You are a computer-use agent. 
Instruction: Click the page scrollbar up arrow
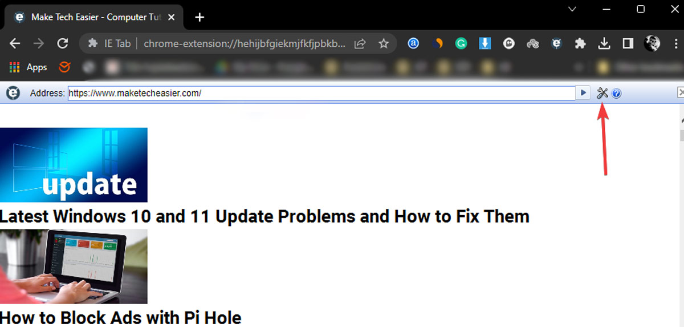click(681, 121)
